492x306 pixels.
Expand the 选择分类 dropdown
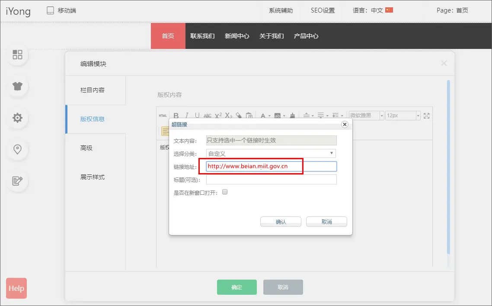point(271,153)
